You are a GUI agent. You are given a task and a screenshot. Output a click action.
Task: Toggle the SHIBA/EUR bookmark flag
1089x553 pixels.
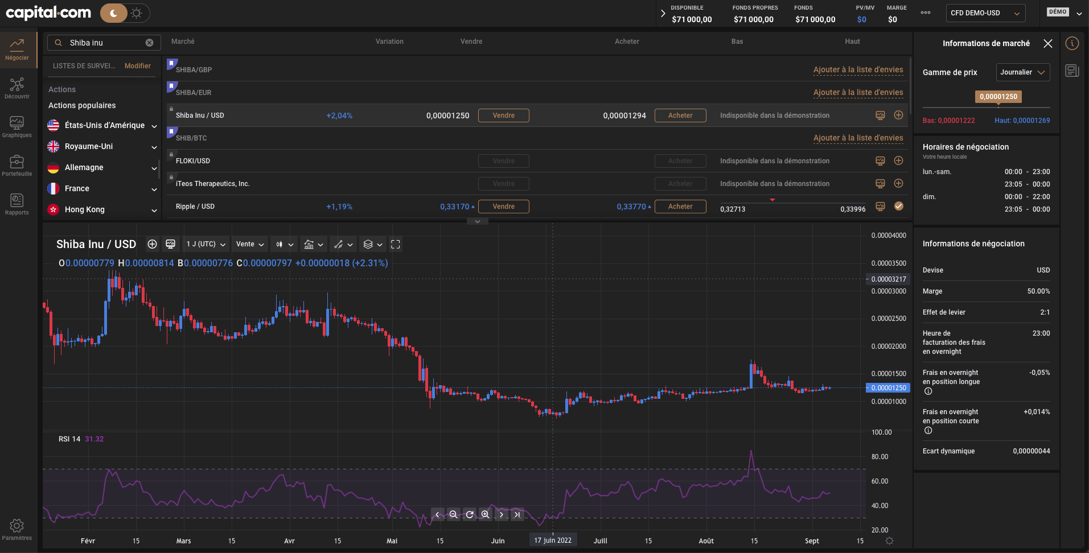click(x=171, y=86)
